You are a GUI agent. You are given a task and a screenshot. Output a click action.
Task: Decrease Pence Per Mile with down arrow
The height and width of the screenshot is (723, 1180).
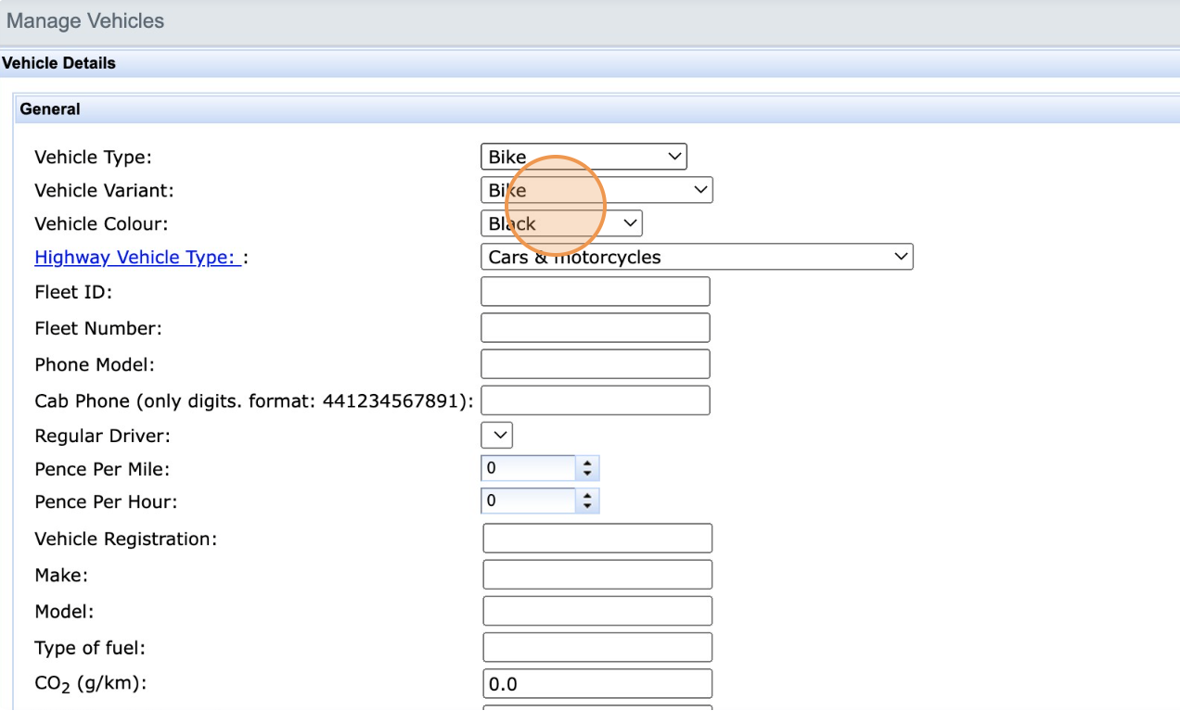pyautogui.click(x=586, y=474)
